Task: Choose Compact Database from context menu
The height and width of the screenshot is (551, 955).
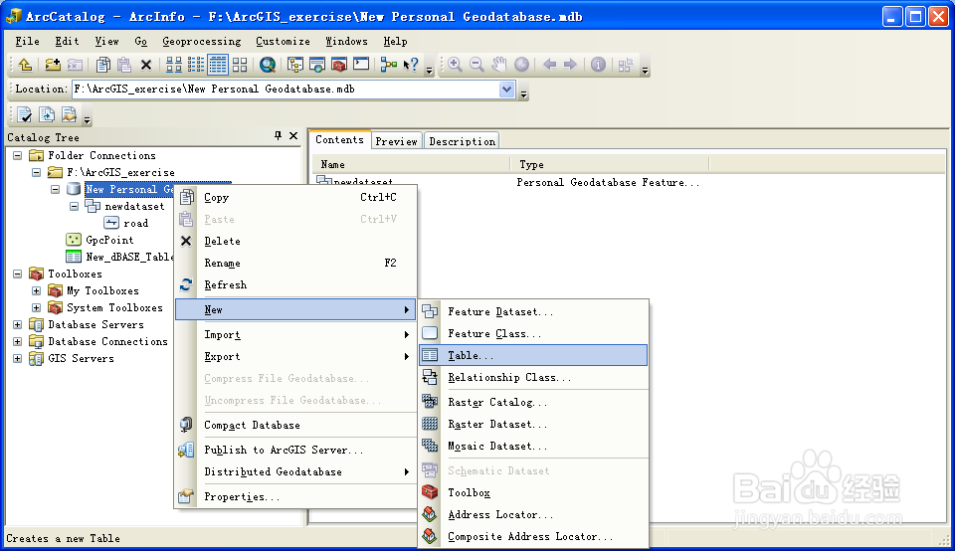Action: click(295, 425)
